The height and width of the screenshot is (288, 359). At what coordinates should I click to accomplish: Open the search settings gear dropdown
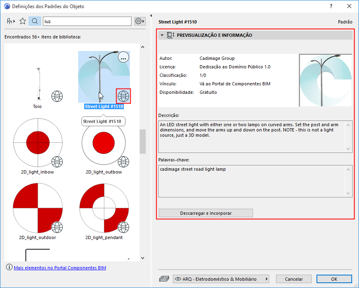point(140,21)
